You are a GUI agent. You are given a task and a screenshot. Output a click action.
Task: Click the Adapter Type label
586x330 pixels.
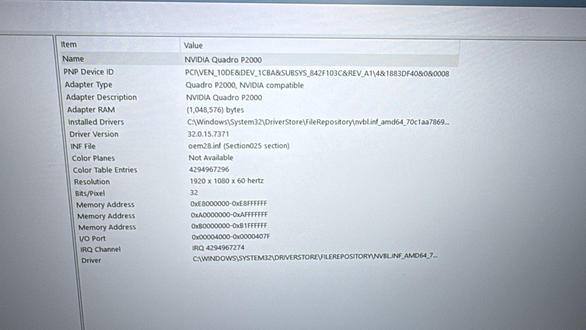click(89, 85)
